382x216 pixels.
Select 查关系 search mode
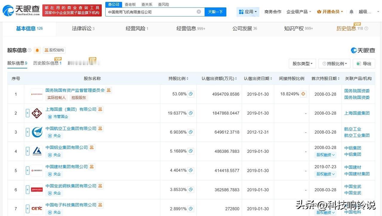tap(147, 4)
